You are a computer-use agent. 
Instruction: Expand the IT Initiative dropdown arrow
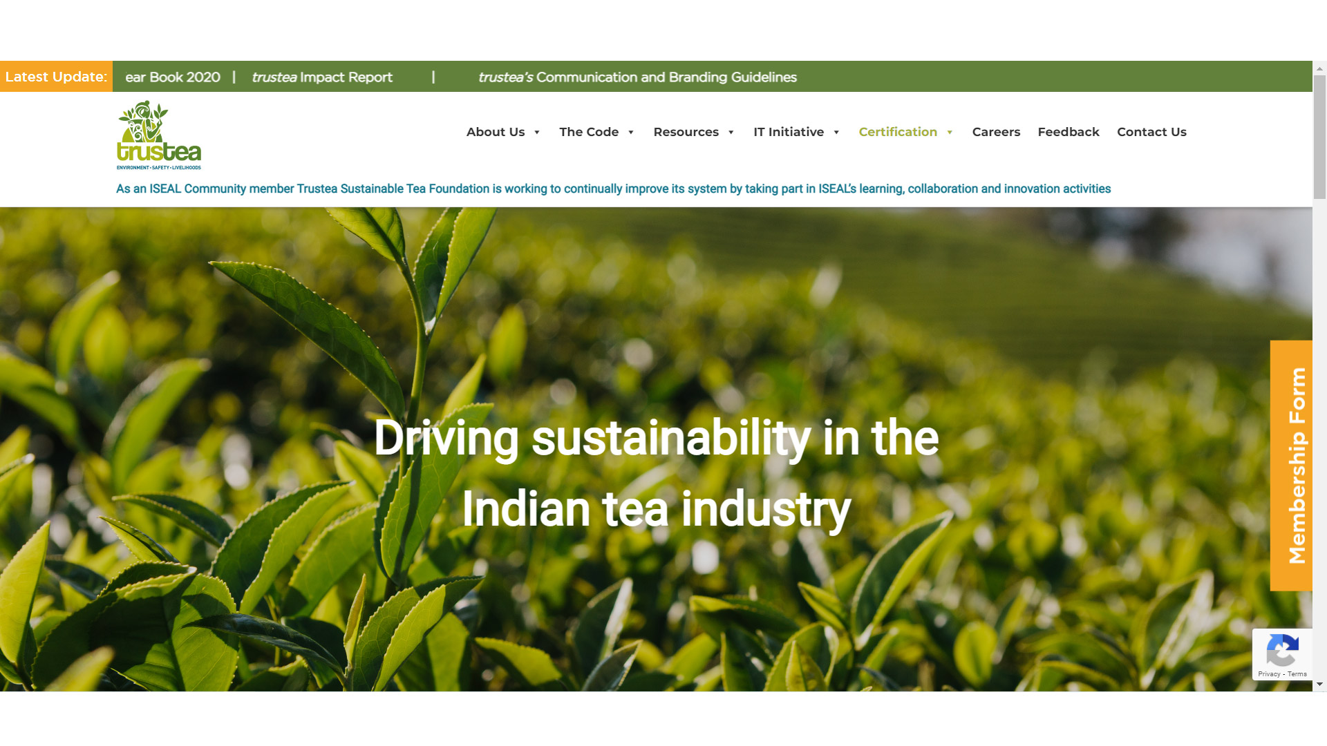836,132
